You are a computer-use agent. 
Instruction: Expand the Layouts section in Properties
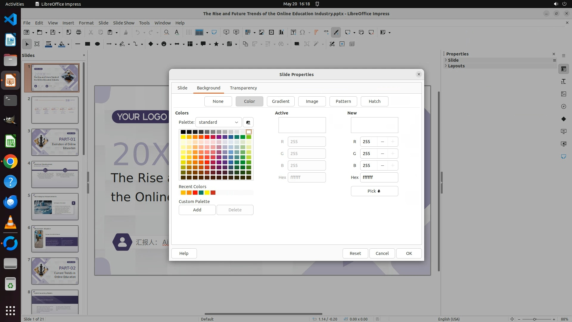point(456,66)
